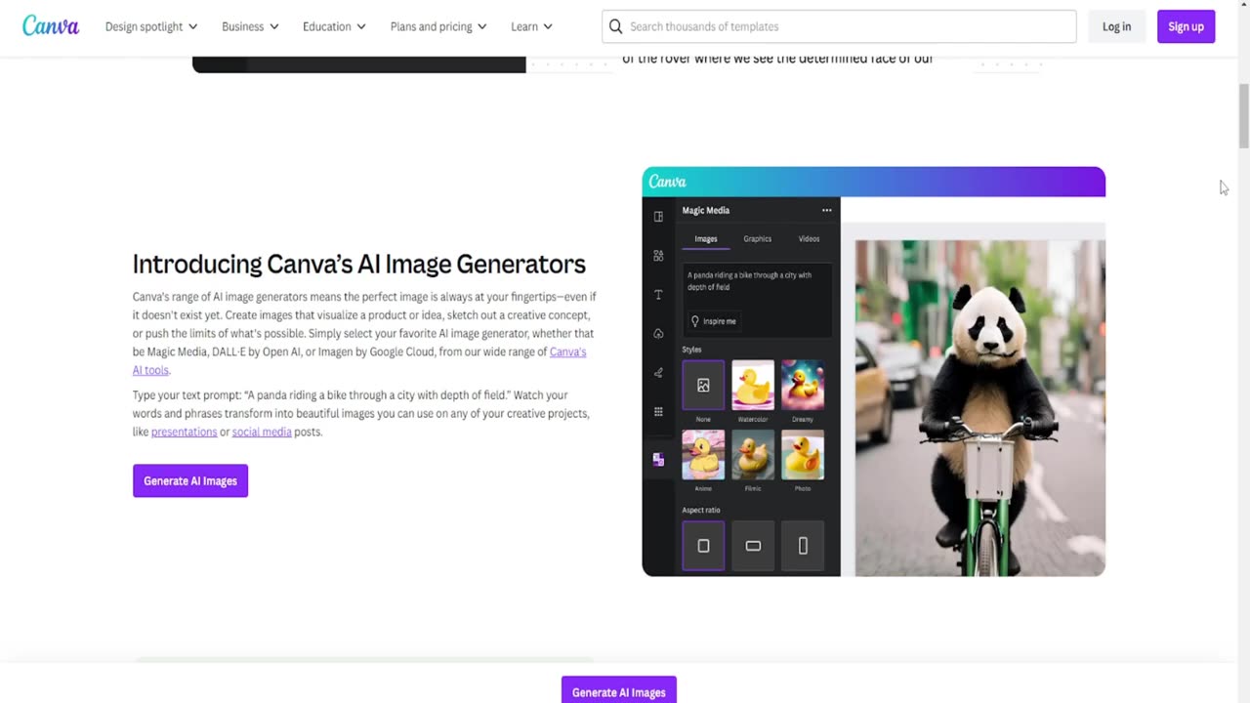Click the bottom sticky Generate AI Images button
The width and height of the screenshot is (1250, 703).
tap(618, 691)
